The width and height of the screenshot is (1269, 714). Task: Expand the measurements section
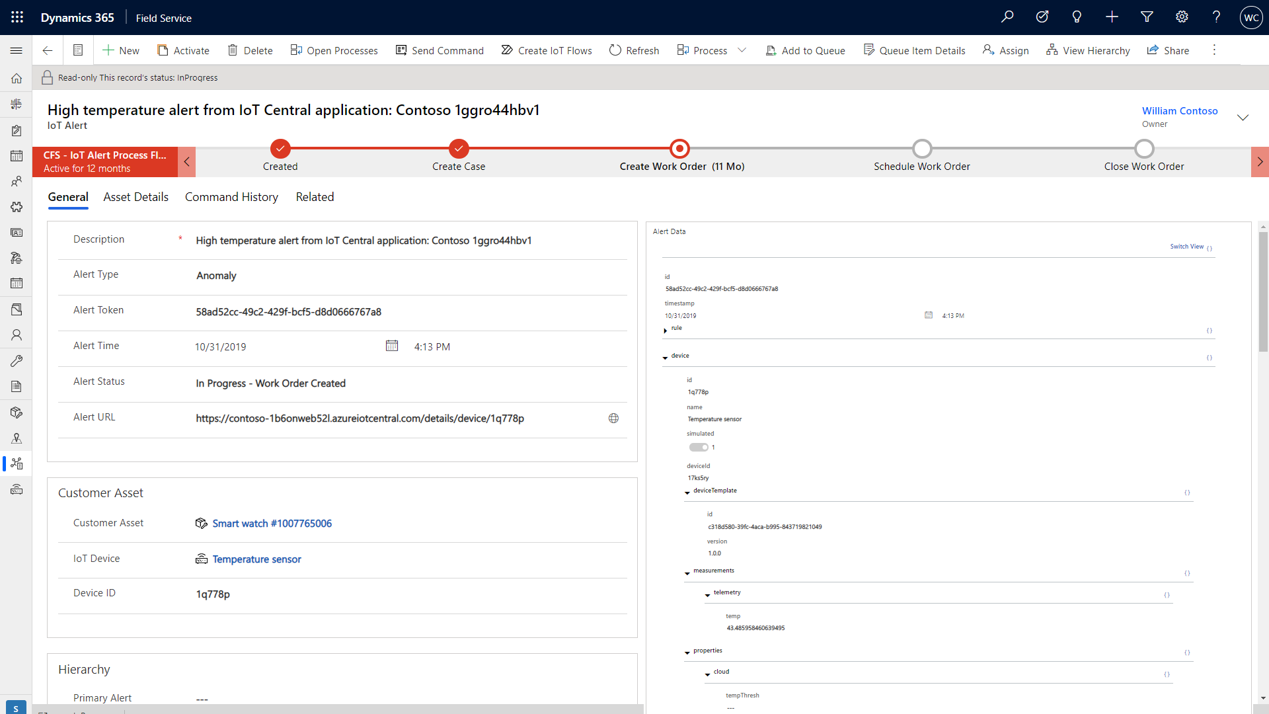point(687,572)
